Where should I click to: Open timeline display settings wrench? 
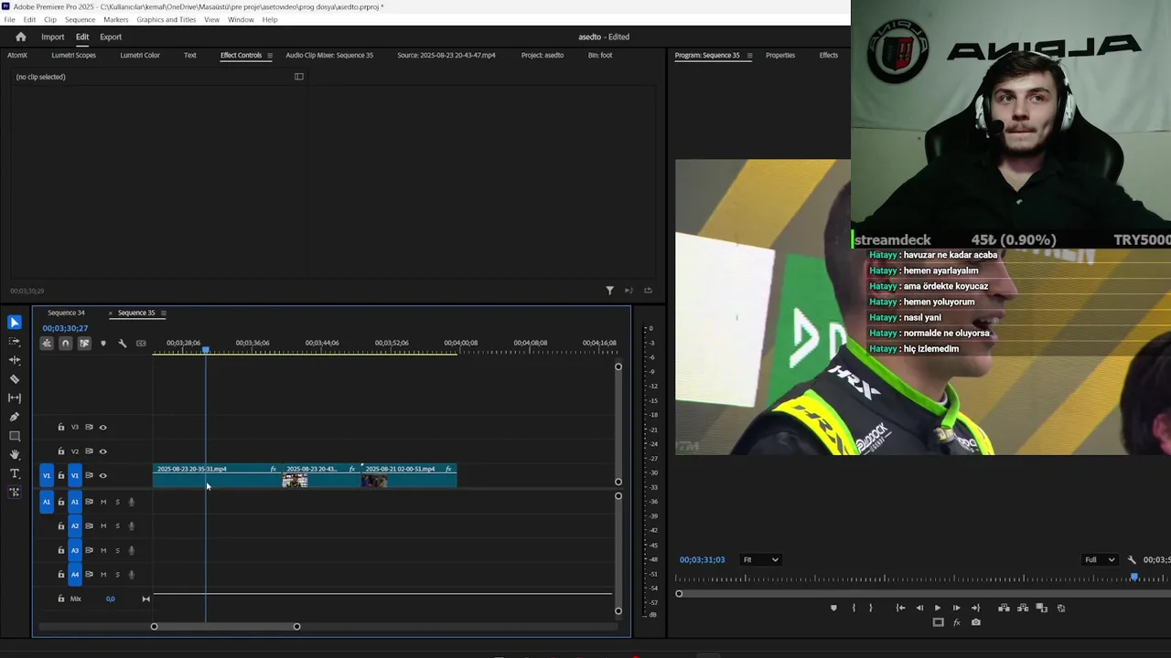(122, 343)
